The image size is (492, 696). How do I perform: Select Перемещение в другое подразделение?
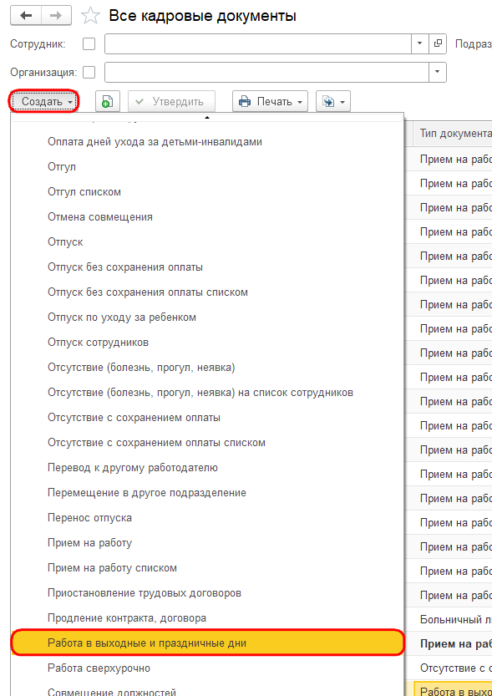207,493
